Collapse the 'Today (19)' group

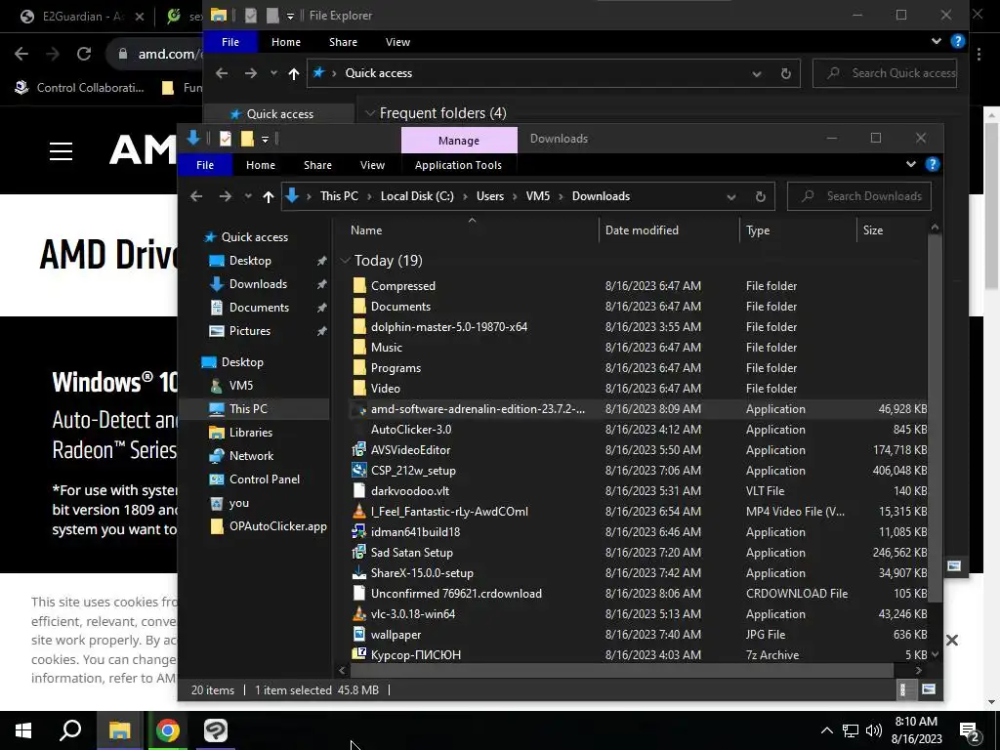pos(345,260)
